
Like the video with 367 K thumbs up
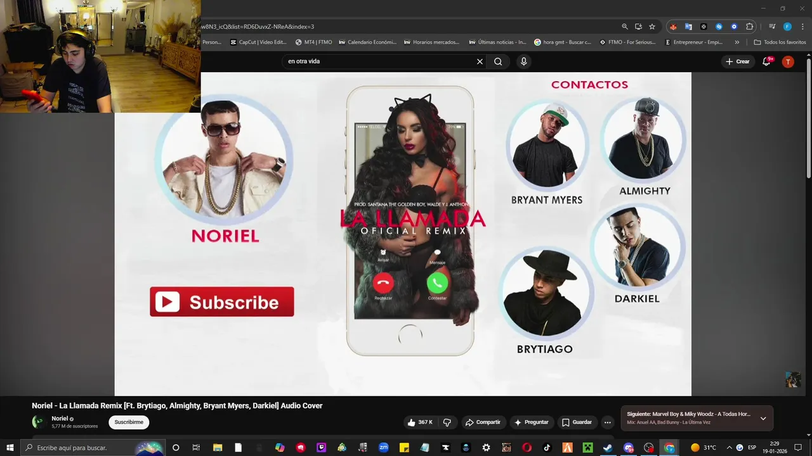point(420,422)
